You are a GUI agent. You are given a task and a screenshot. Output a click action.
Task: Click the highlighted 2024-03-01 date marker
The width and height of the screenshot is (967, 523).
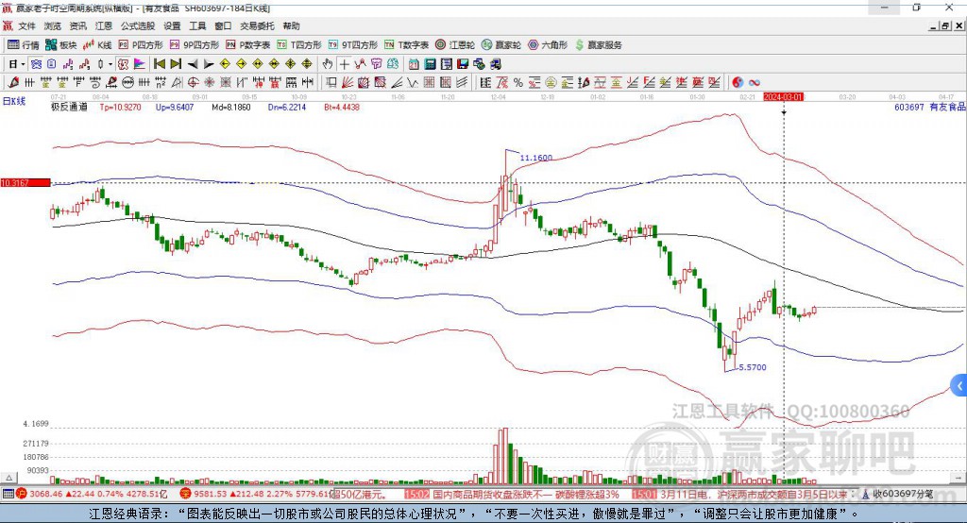783,97
